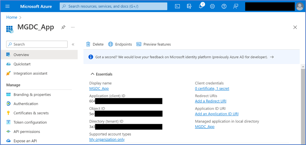Click the MGDC_App display name link
Screen dimensions: 306x145
coord(99,88)
